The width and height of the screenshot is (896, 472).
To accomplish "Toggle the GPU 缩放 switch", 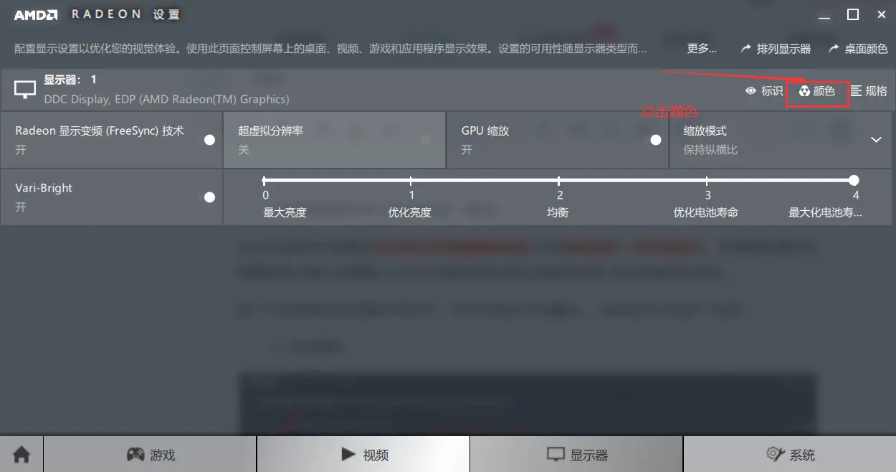I will click(655, 140).
